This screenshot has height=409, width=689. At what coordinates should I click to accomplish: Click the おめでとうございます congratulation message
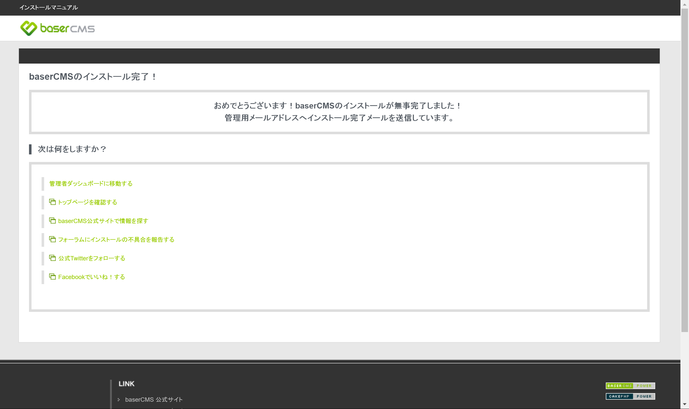pyautogui.click(x=338, y=106)
